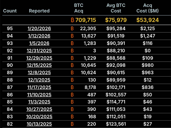Open the 10/27/2025 reported date link
This screenshot has height=128, width=171.
39,110
